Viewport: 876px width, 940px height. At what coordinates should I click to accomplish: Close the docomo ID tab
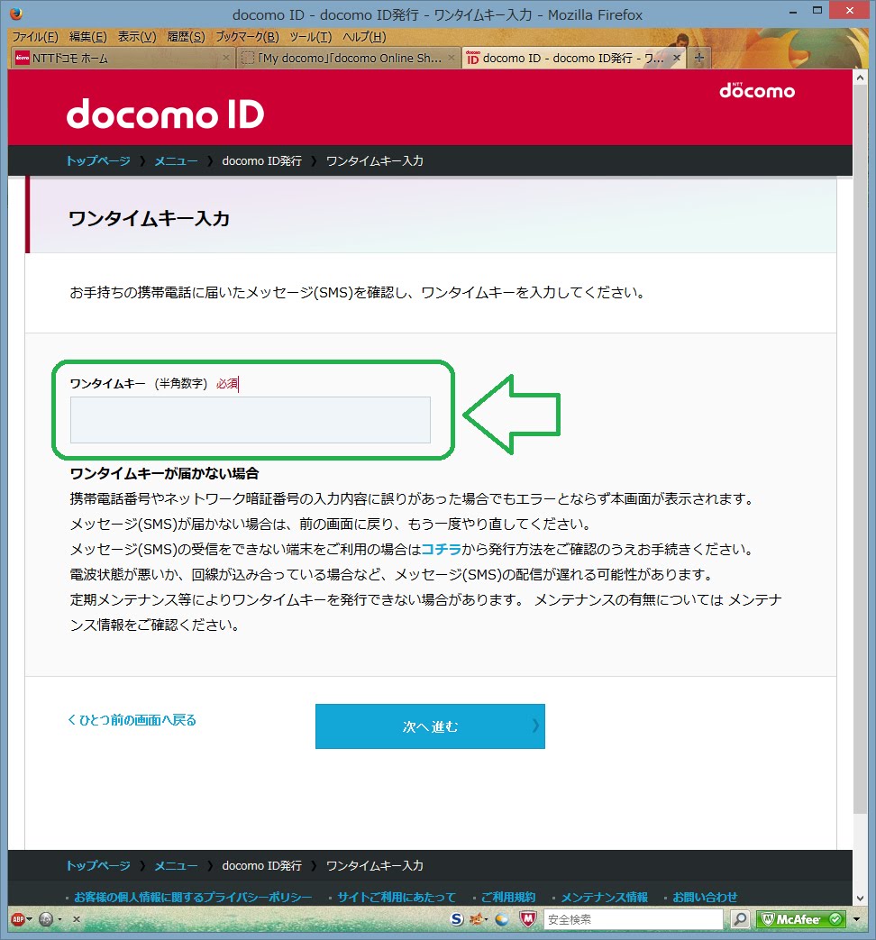(676, 58)
